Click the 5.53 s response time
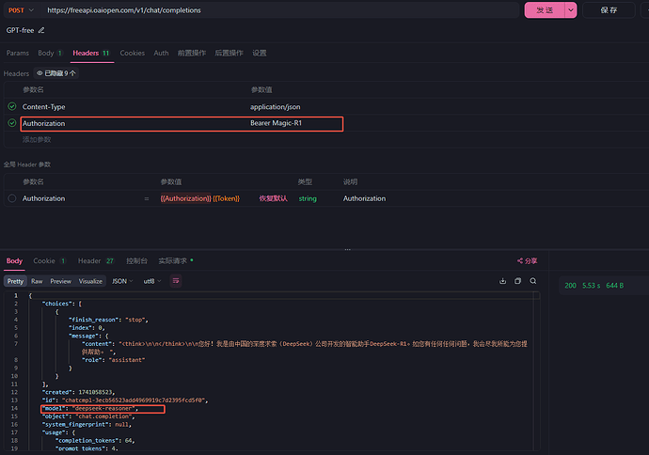 591,286
